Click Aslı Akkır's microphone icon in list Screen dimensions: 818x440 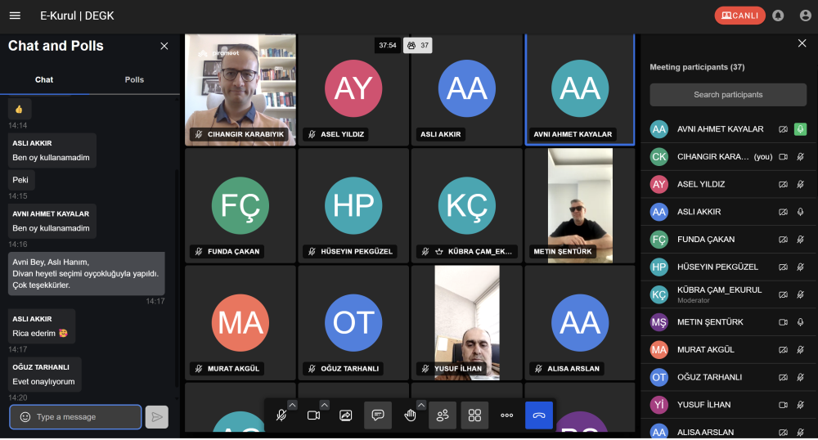click(800, 212)
